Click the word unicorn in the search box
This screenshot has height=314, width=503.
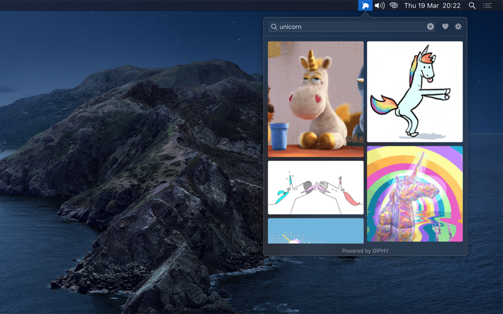290,26
